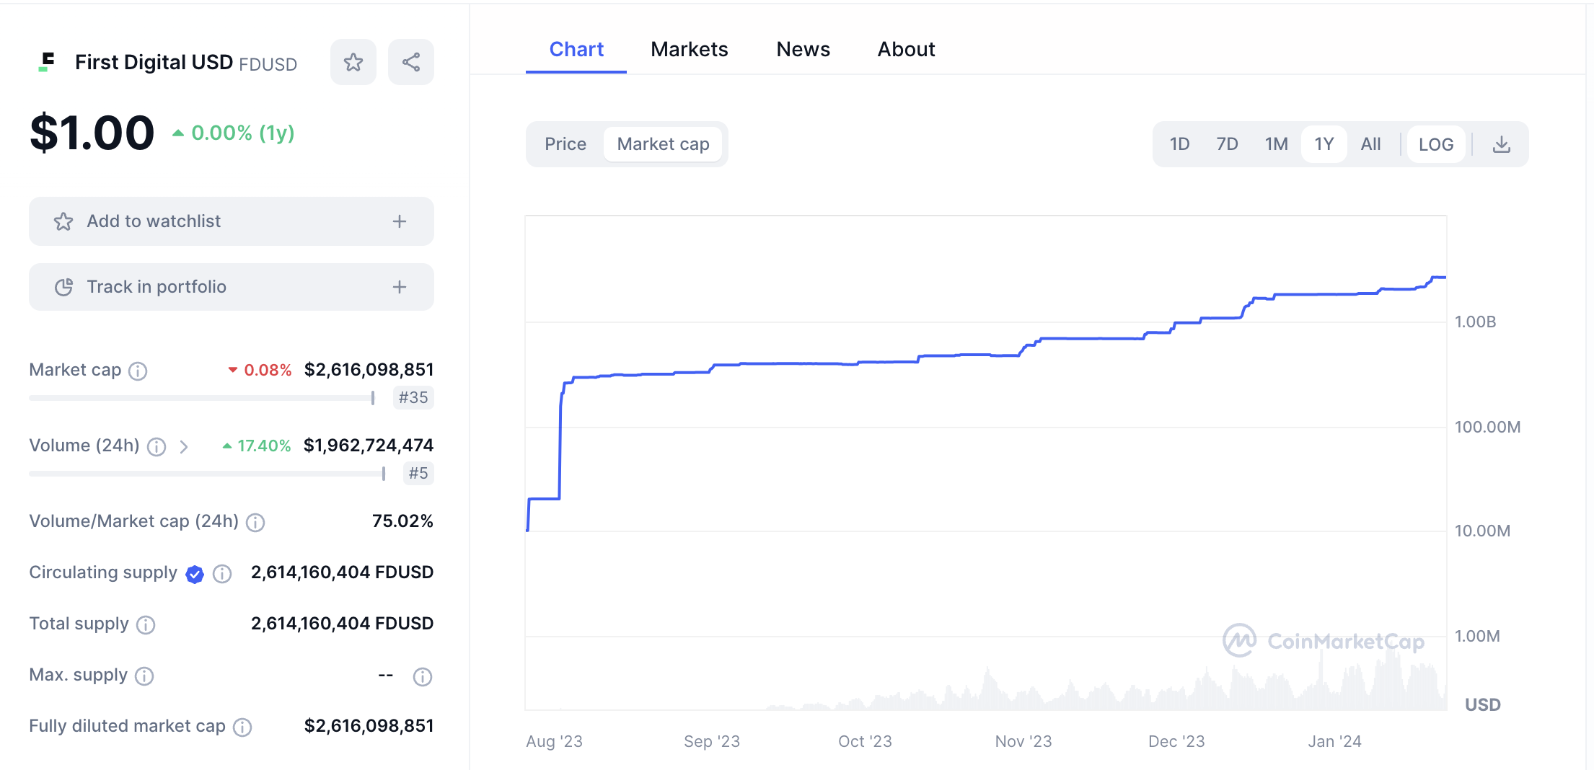1594x770 pixels.
Task: Click info icon beside Volume/Market cap (24h)
Action: 255,523
